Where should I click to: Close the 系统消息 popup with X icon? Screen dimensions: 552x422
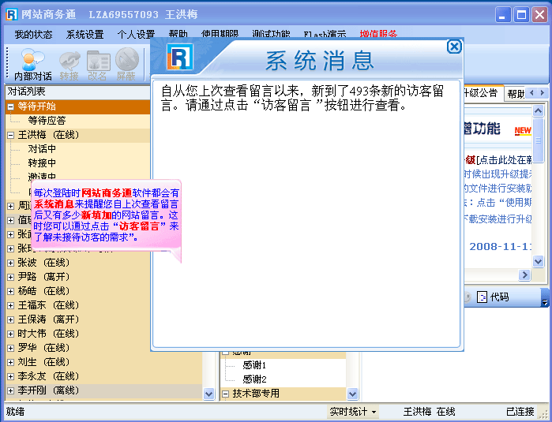click(454, 47)
